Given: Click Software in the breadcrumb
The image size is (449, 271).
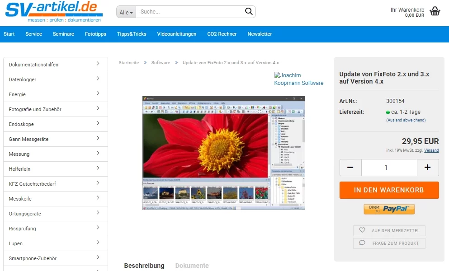Looking at the screenshot, I should [161, 62].
